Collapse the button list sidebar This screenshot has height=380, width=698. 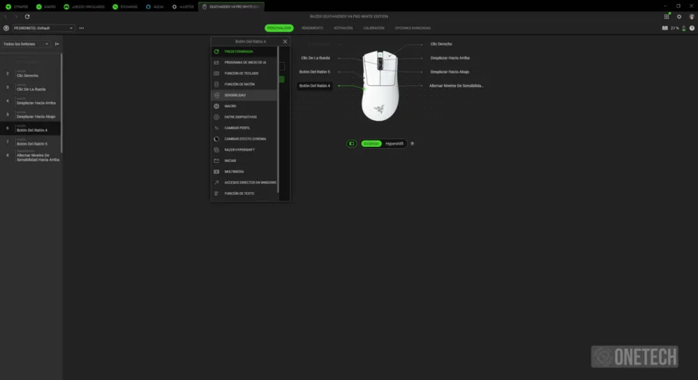57,44
